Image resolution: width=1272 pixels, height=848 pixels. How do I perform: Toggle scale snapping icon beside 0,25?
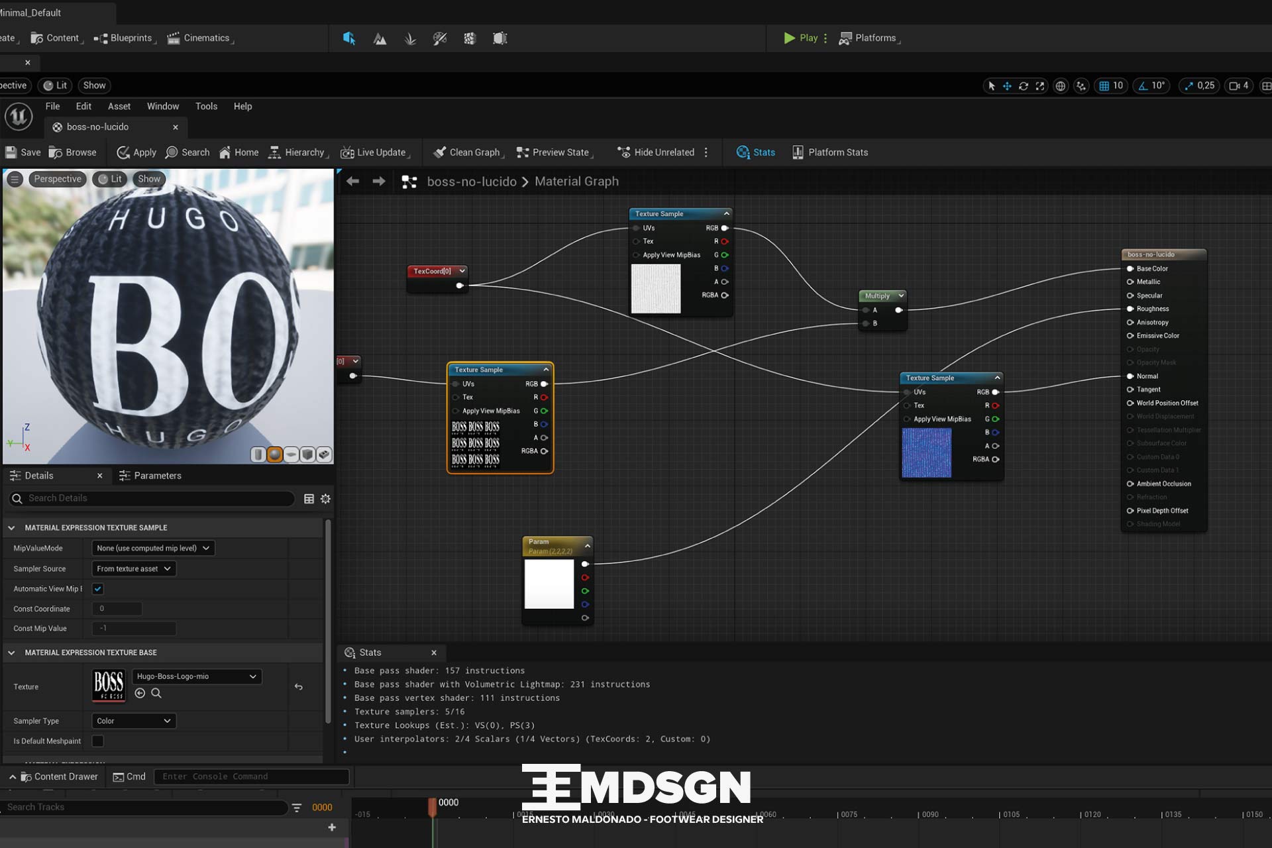(1189, 85)
